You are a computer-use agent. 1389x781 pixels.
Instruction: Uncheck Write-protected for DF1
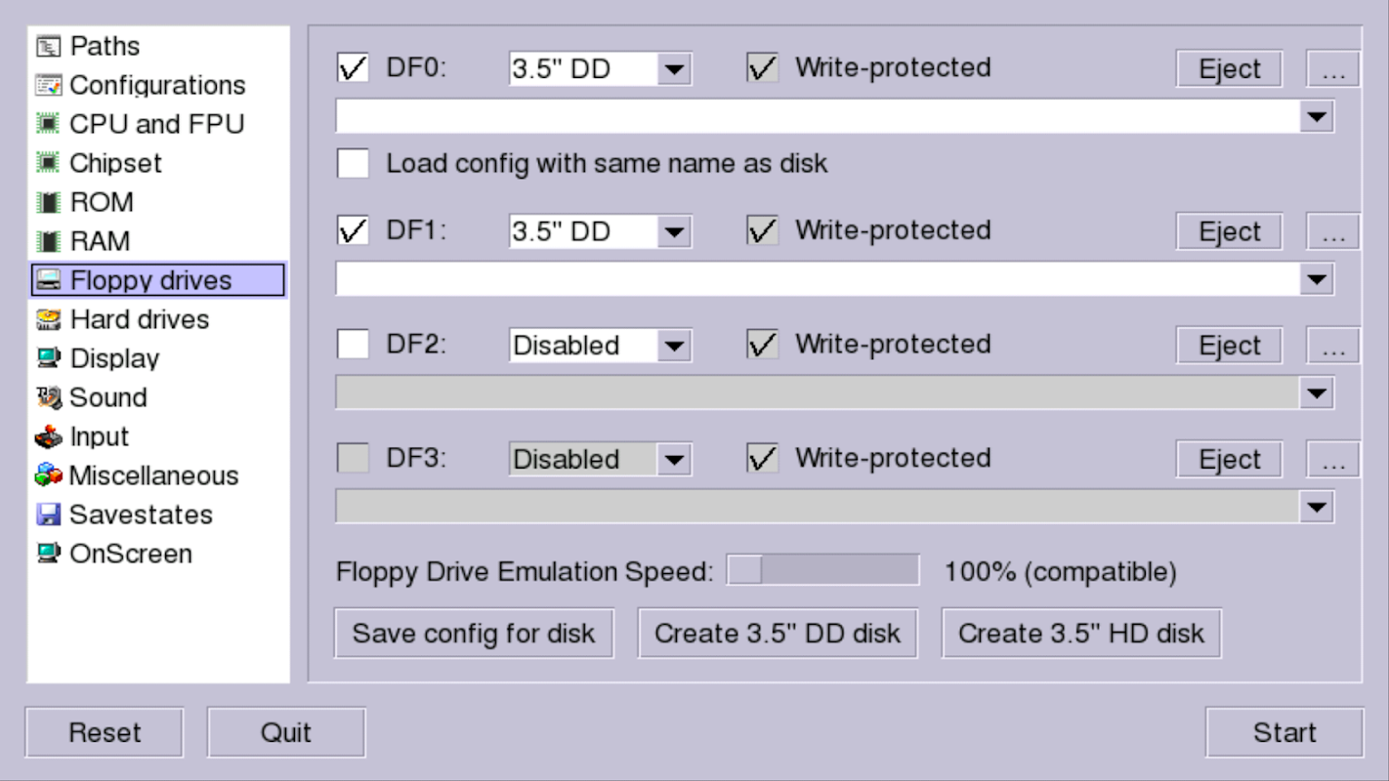pyautogui.click(x=763, y=230)
